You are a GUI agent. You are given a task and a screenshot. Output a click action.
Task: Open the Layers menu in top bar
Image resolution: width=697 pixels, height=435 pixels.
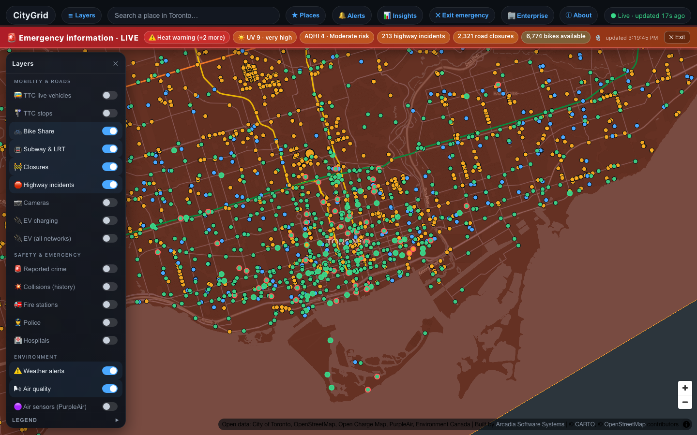click(x=81, y=15)
